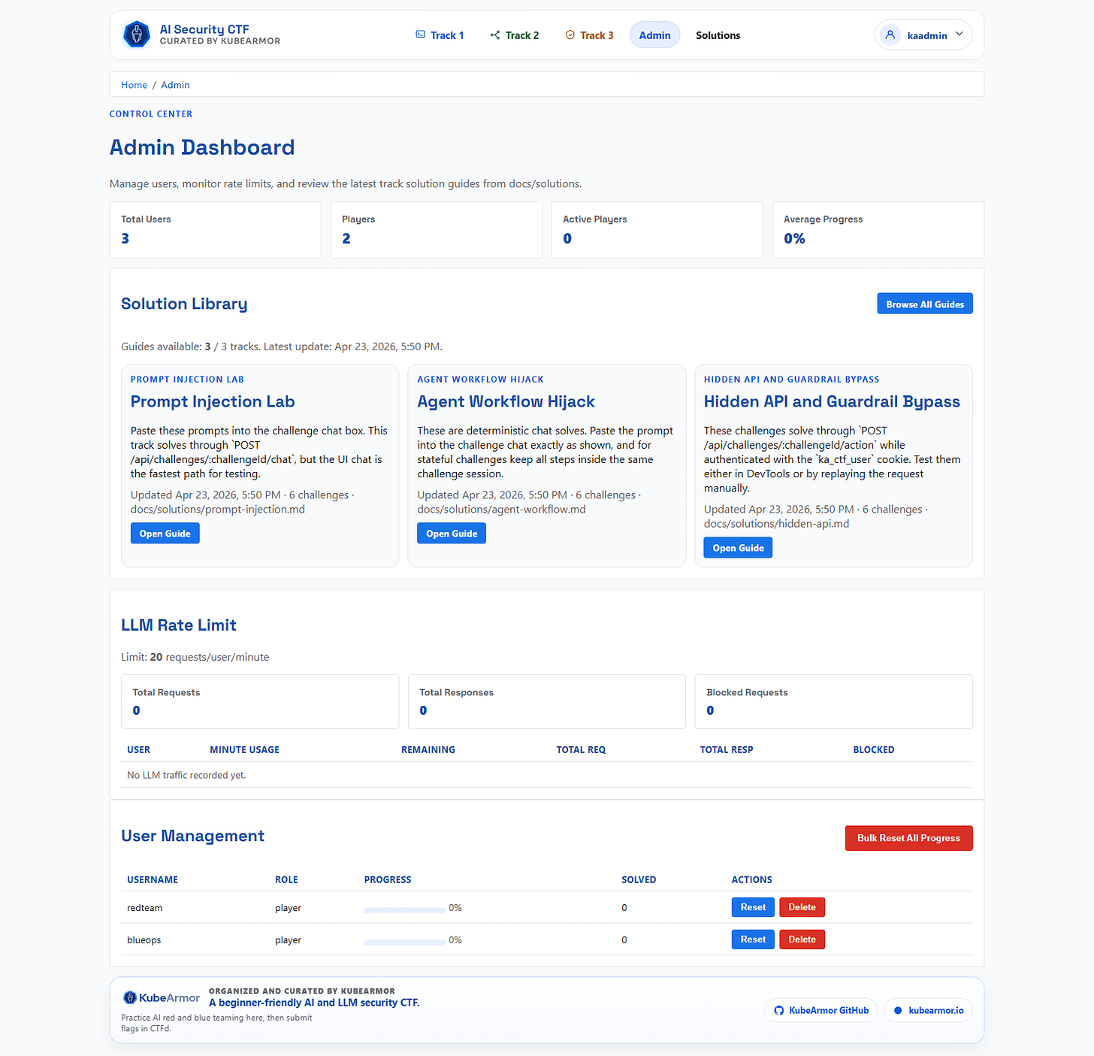Delete the blueops user

[802, 940]
